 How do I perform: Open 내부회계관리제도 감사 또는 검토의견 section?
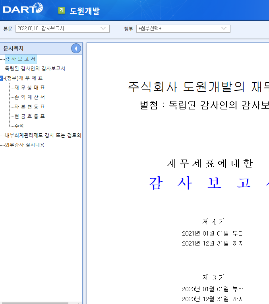tap(44, 135)
